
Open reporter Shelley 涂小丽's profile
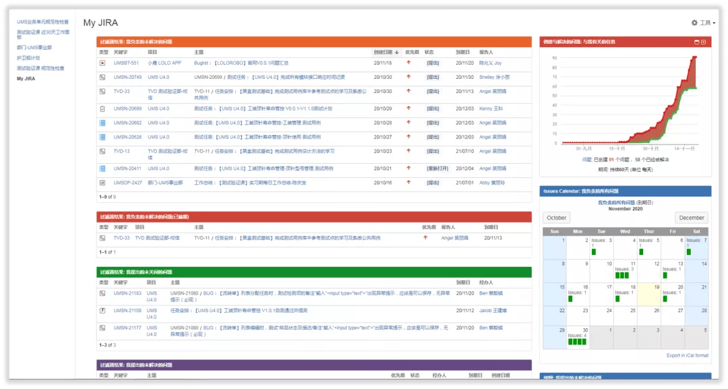[x=494, y=78]
